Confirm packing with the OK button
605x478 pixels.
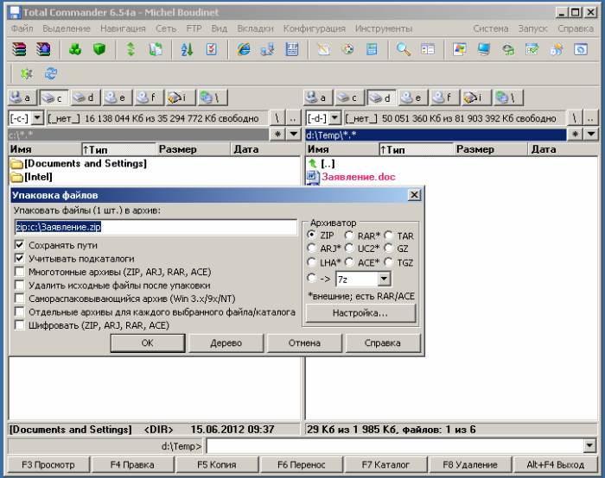tap(148, 343)
